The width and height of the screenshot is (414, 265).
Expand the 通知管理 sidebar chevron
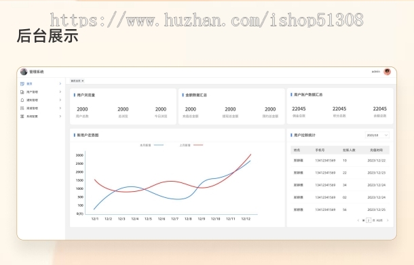point(60,100)
